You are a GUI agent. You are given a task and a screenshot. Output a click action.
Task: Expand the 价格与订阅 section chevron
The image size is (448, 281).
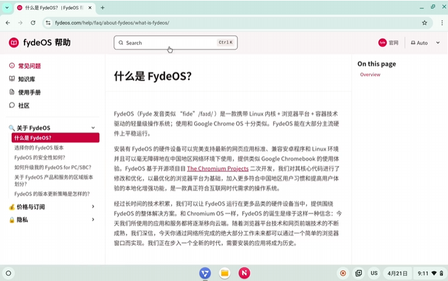(93, 207)
